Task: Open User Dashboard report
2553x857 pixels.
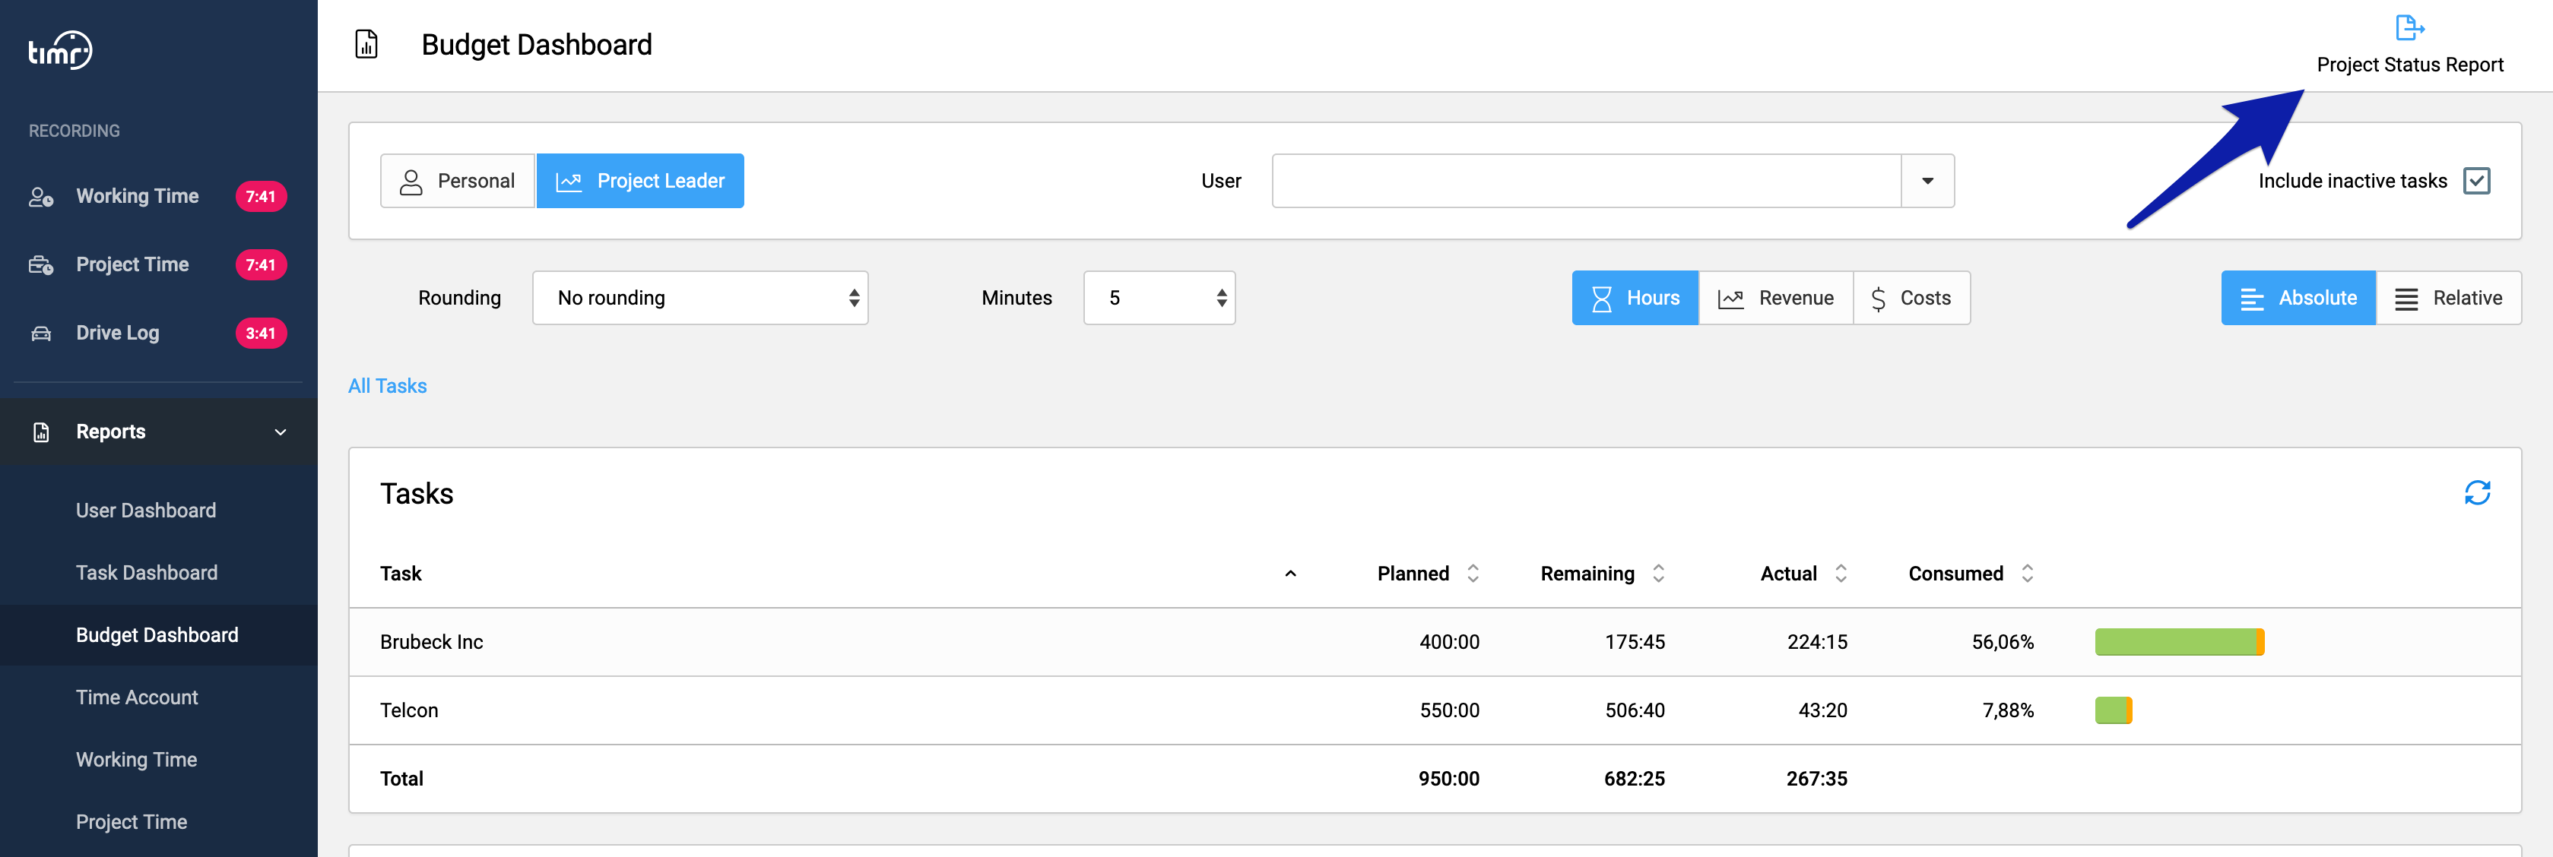Action: click(146, 511)
